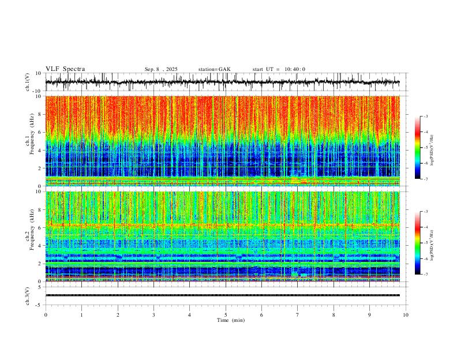Image resolution: width=457 pixels, height=353 pixels.
Task: Click the log(PSD) label beside ch.1 color scale
Action: pyautogui.click(x=432, y=151)
